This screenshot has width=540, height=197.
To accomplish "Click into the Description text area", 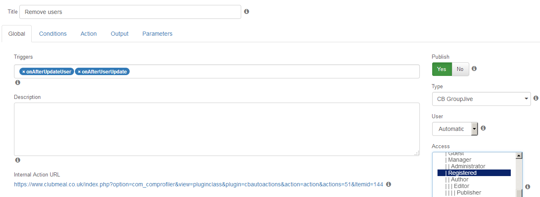I will (x=217, y=129).
